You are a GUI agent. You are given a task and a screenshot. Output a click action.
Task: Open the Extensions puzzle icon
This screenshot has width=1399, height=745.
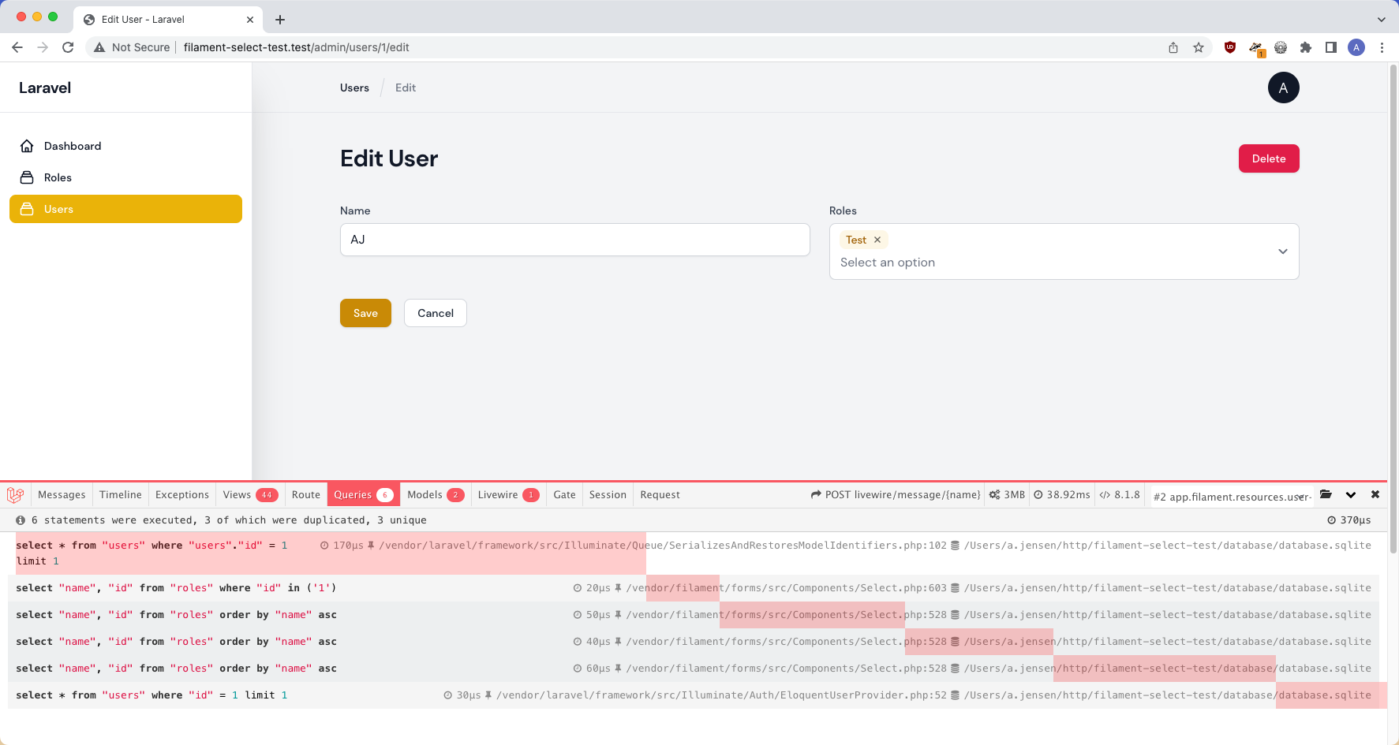[x=1306, y=47]
